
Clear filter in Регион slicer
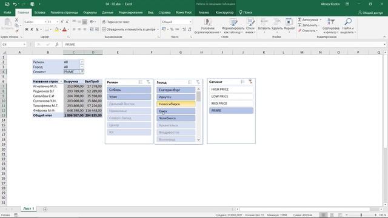pos(148,82)
